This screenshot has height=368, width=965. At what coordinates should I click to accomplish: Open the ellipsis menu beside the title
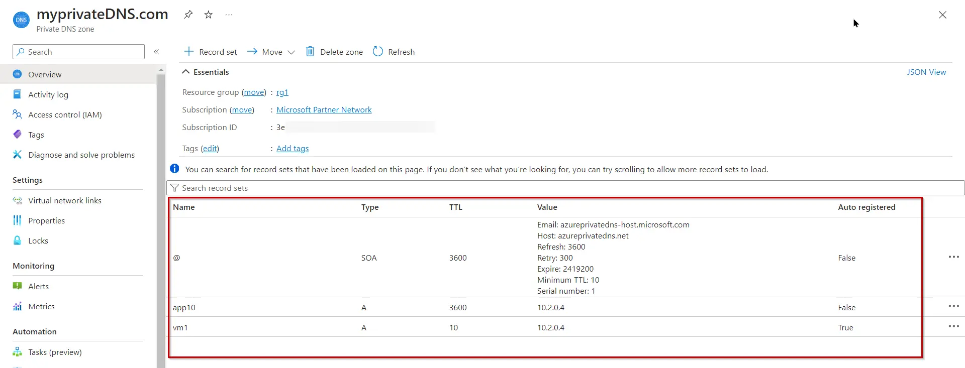229,15
